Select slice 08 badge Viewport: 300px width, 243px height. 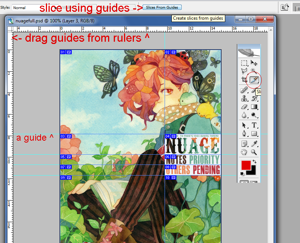(170, 167)
